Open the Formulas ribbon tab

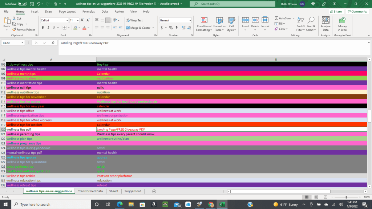(88, 11)
